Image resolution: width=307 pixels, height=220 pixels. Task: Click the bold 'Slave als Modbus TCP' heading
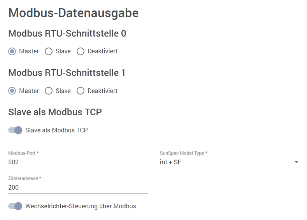pyautogui.click(x=55, y=112)
